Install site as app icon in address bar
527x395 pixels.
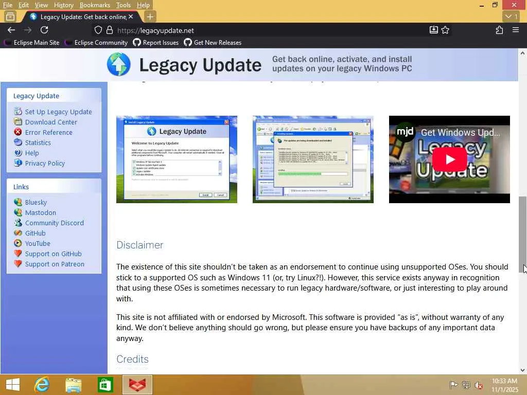click(x=433, y=30)
